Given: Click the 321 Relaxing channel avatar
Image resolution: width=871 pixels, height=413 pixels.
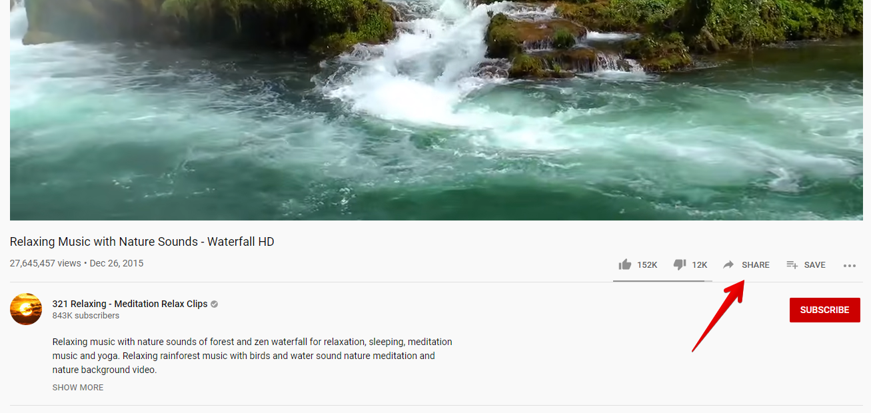Looking at the screenshot, I should click(x=26, y=309).
